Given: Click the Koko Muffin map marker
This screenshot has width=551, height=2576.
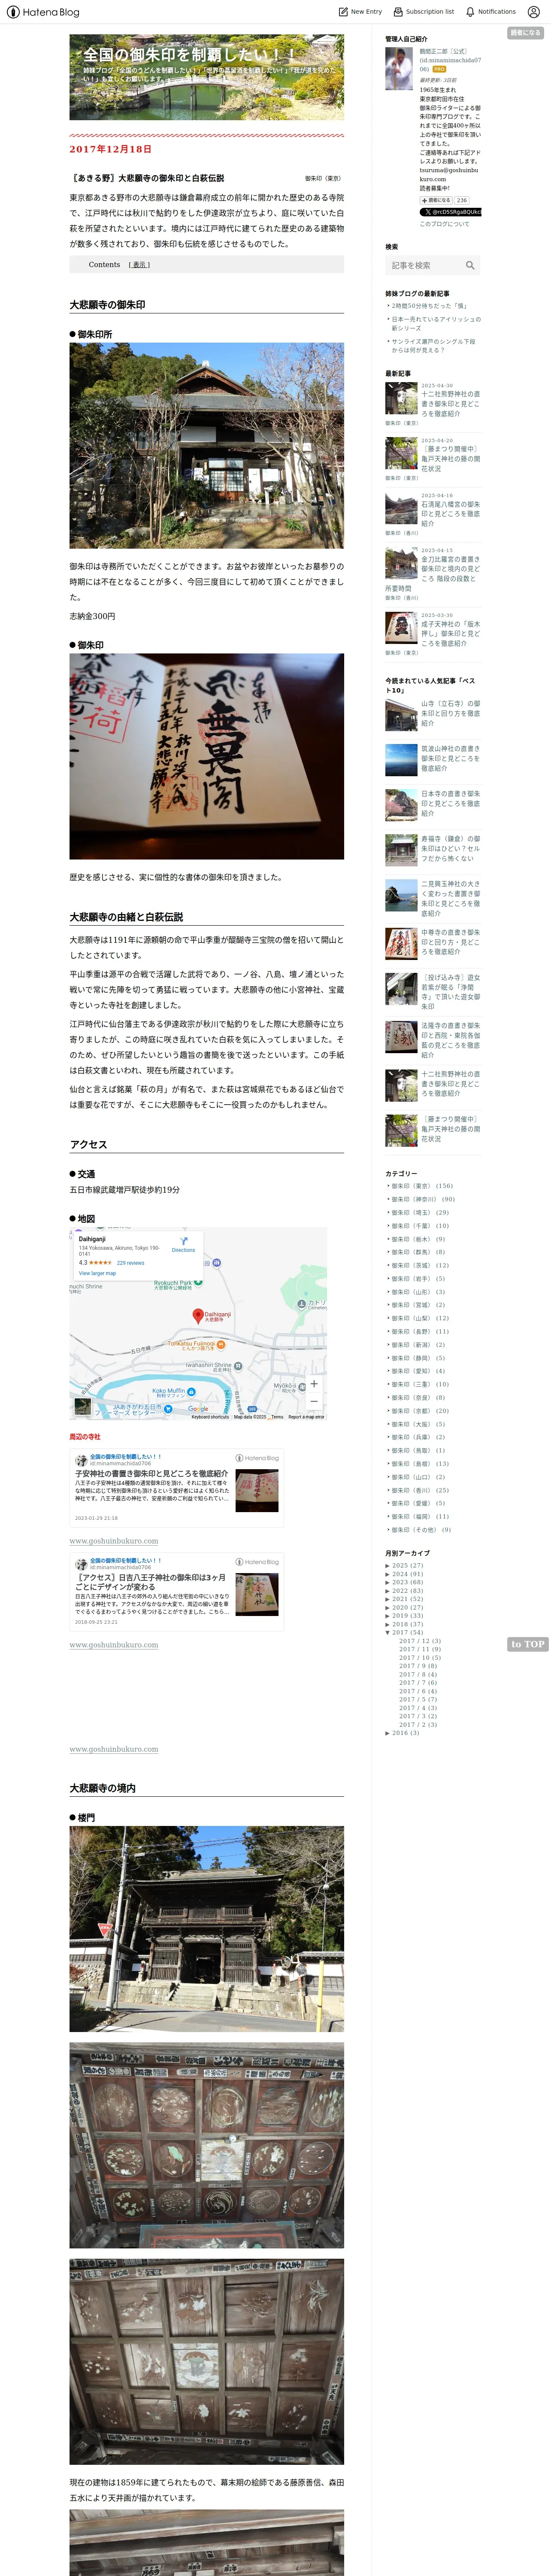Looking at the screenshot, I should 191,1392.
